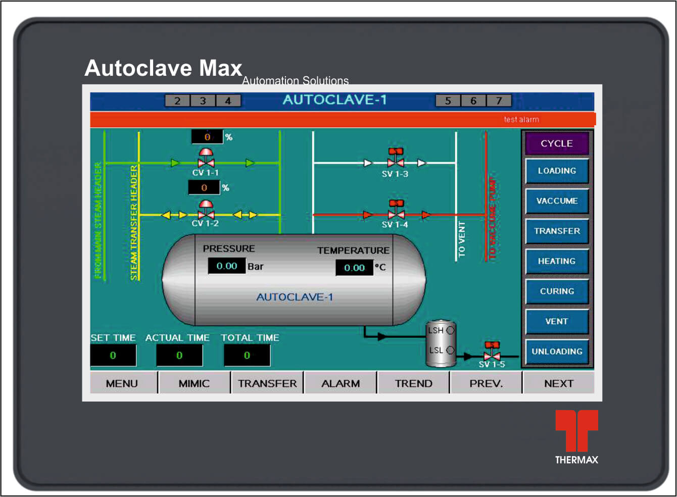Click the PRESSURE label
The height and width of the screenshot is (497, 677).
(x=229, y=249)
